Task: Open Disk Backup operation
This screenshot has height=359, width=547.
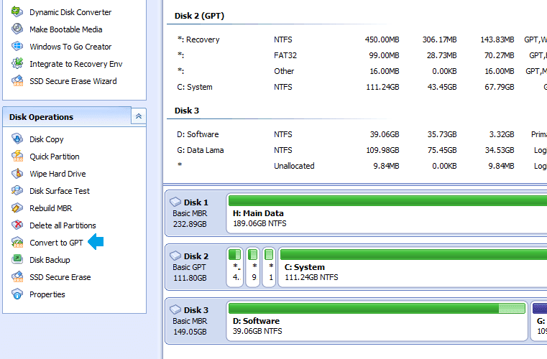Action: tap(50, 260)
